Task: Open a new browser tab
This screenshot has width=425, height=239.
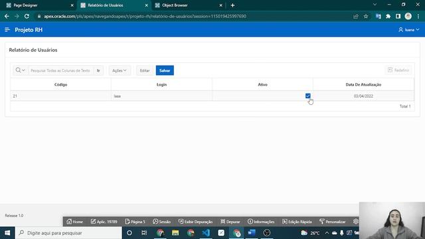Action: pos(232,5)
